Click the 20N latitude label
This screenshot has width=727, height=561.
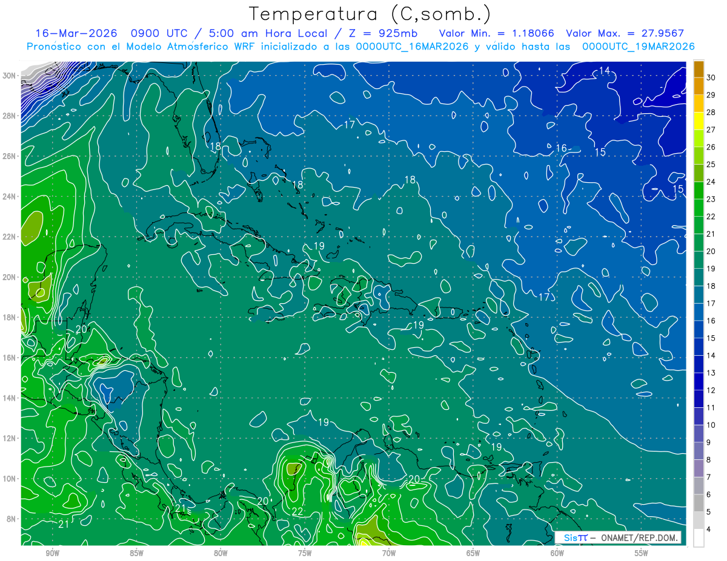(9, 277)
